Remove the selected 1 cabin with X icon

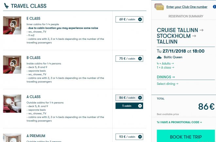point(140,106)
